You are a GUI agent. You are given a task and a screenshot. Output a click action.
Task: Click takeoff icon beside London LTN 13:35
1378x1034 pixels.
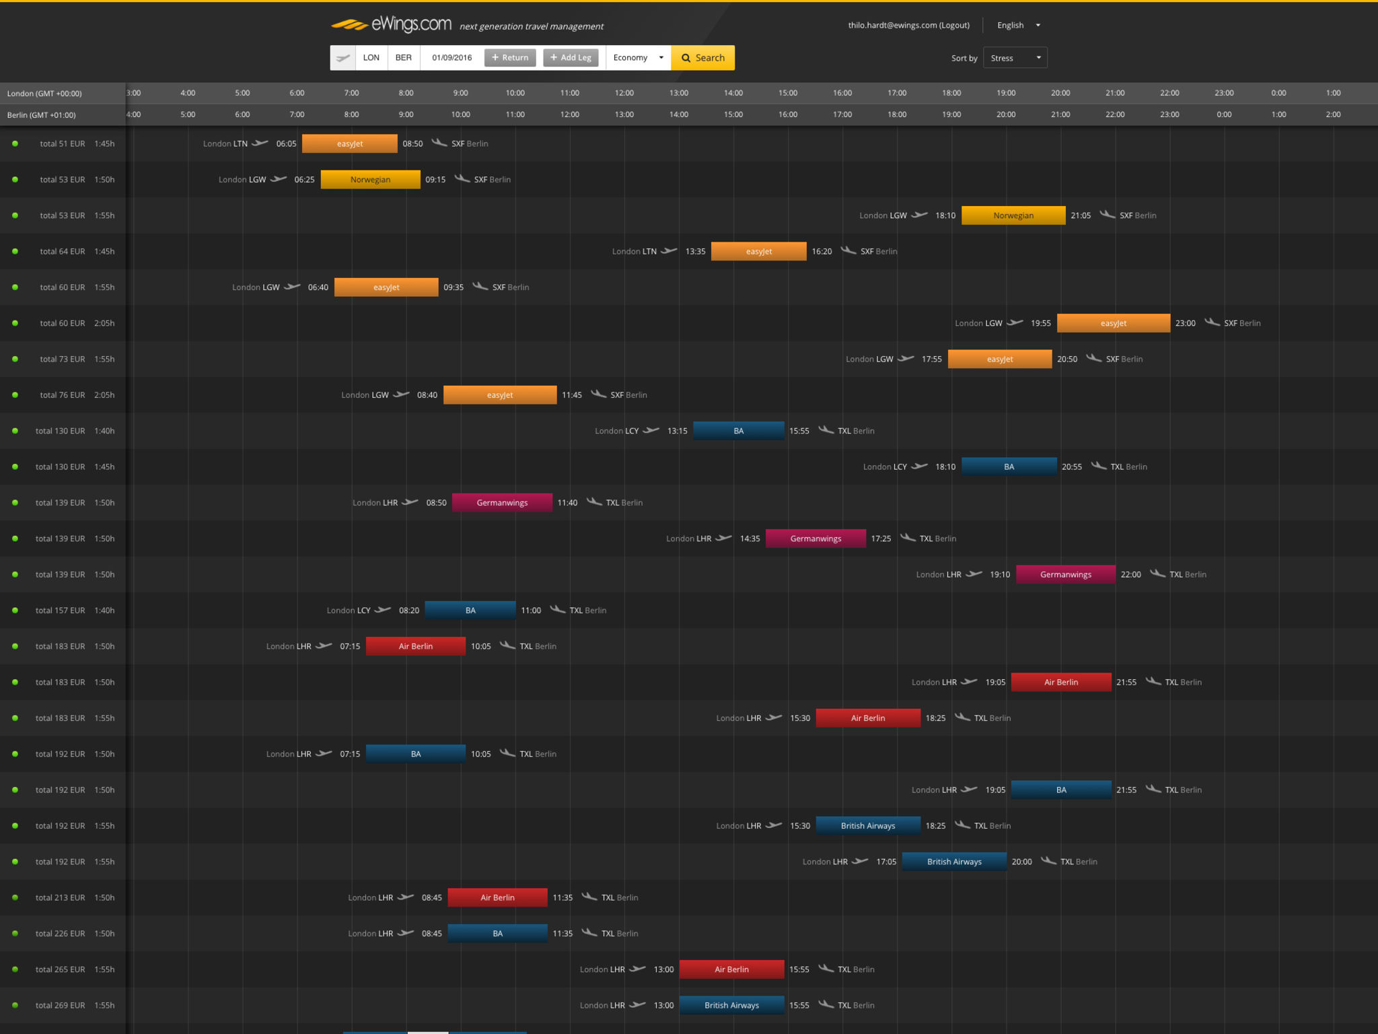pyautogui.click(x=669, y=250)
